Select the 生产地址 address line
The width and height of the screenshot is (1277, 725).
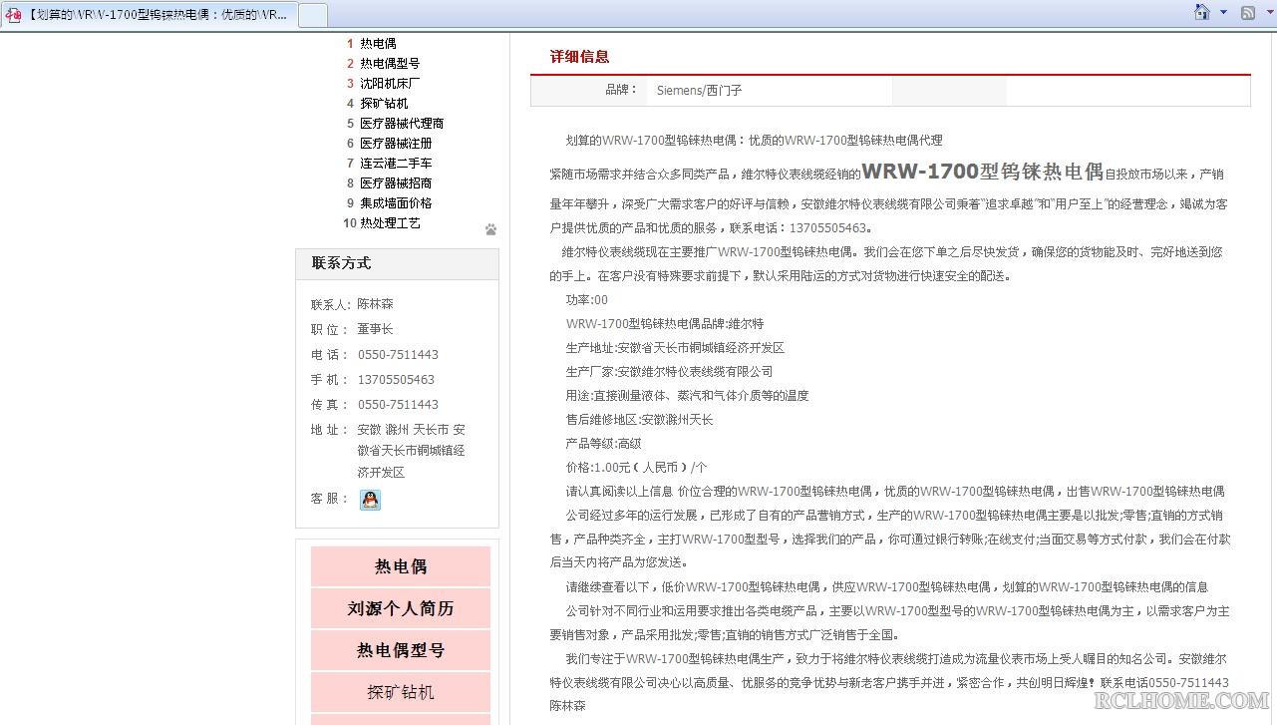click(675, 348)
